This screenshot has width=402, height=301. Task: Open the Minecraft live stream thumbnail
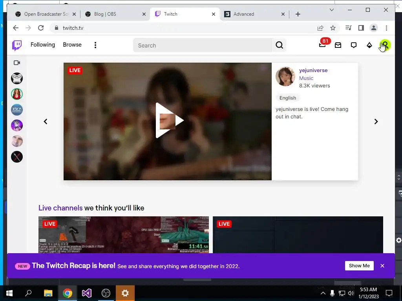coord(124,235)
